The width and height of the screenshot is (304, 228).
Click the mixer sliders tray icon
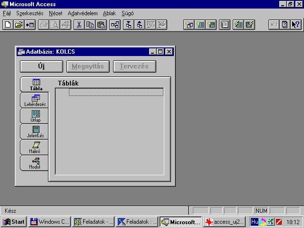pos(271,222)
